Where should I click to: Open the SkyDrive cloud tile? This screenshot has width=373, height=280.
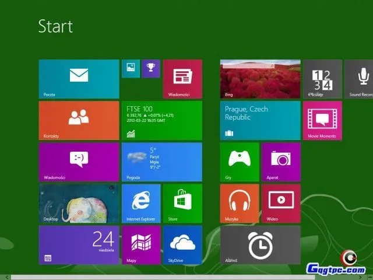pyautogui.click(x=182, y=245)
